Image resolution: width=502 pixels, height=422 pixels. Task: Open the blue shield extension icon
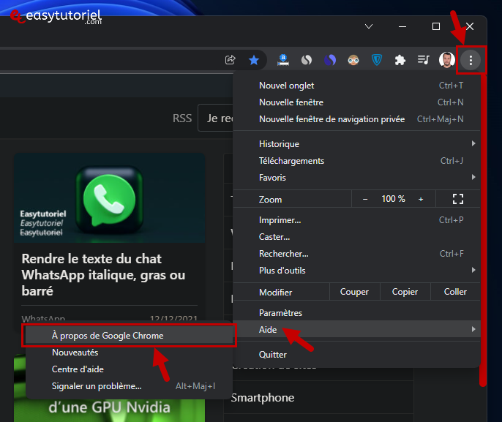point(377,60)
